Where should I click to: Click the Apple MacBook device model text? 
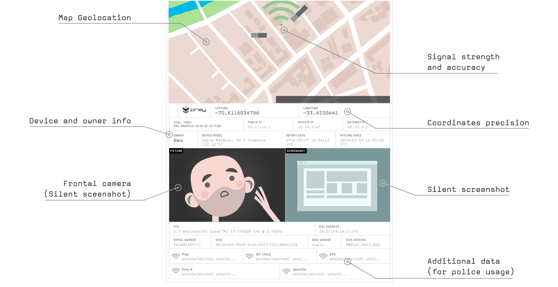234,142
